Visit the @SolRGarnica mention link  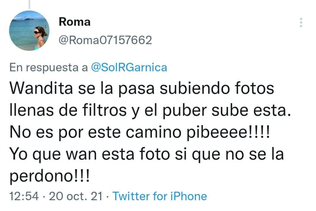129,67
